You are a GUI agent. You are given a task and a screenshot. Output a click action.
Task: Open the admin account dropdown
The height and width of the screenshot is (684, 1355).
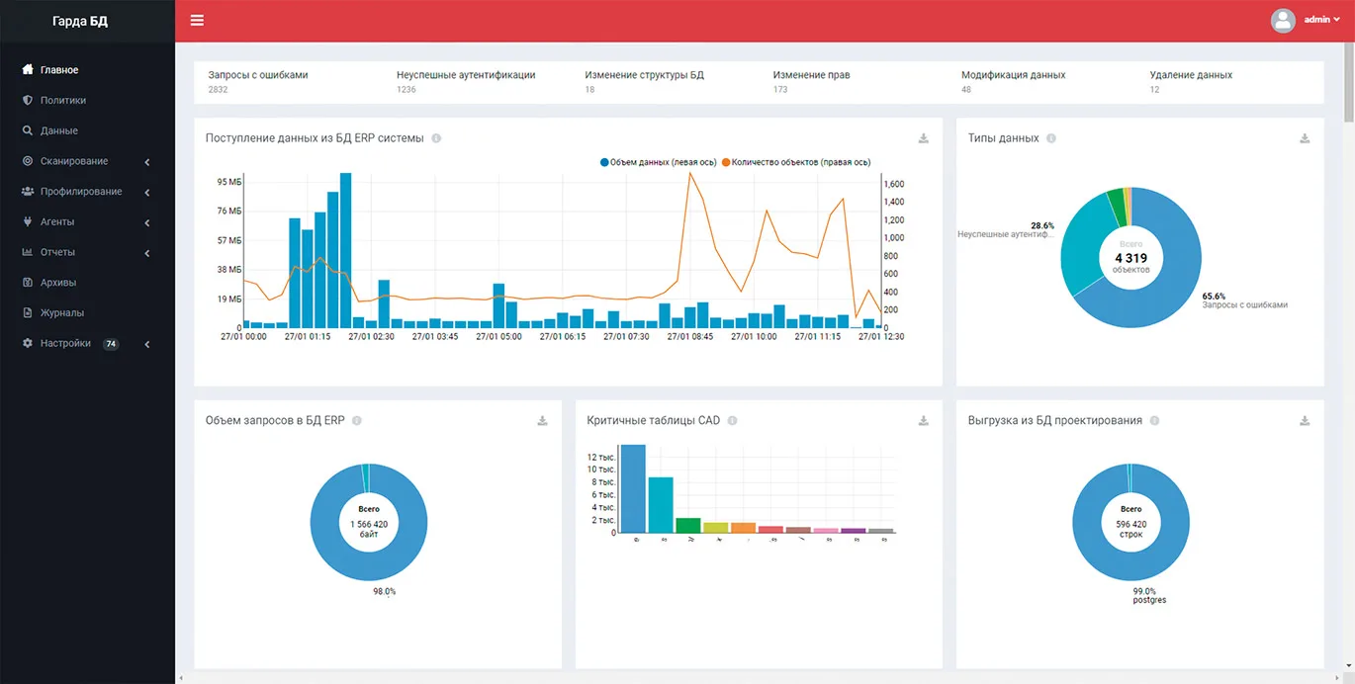1322,20
